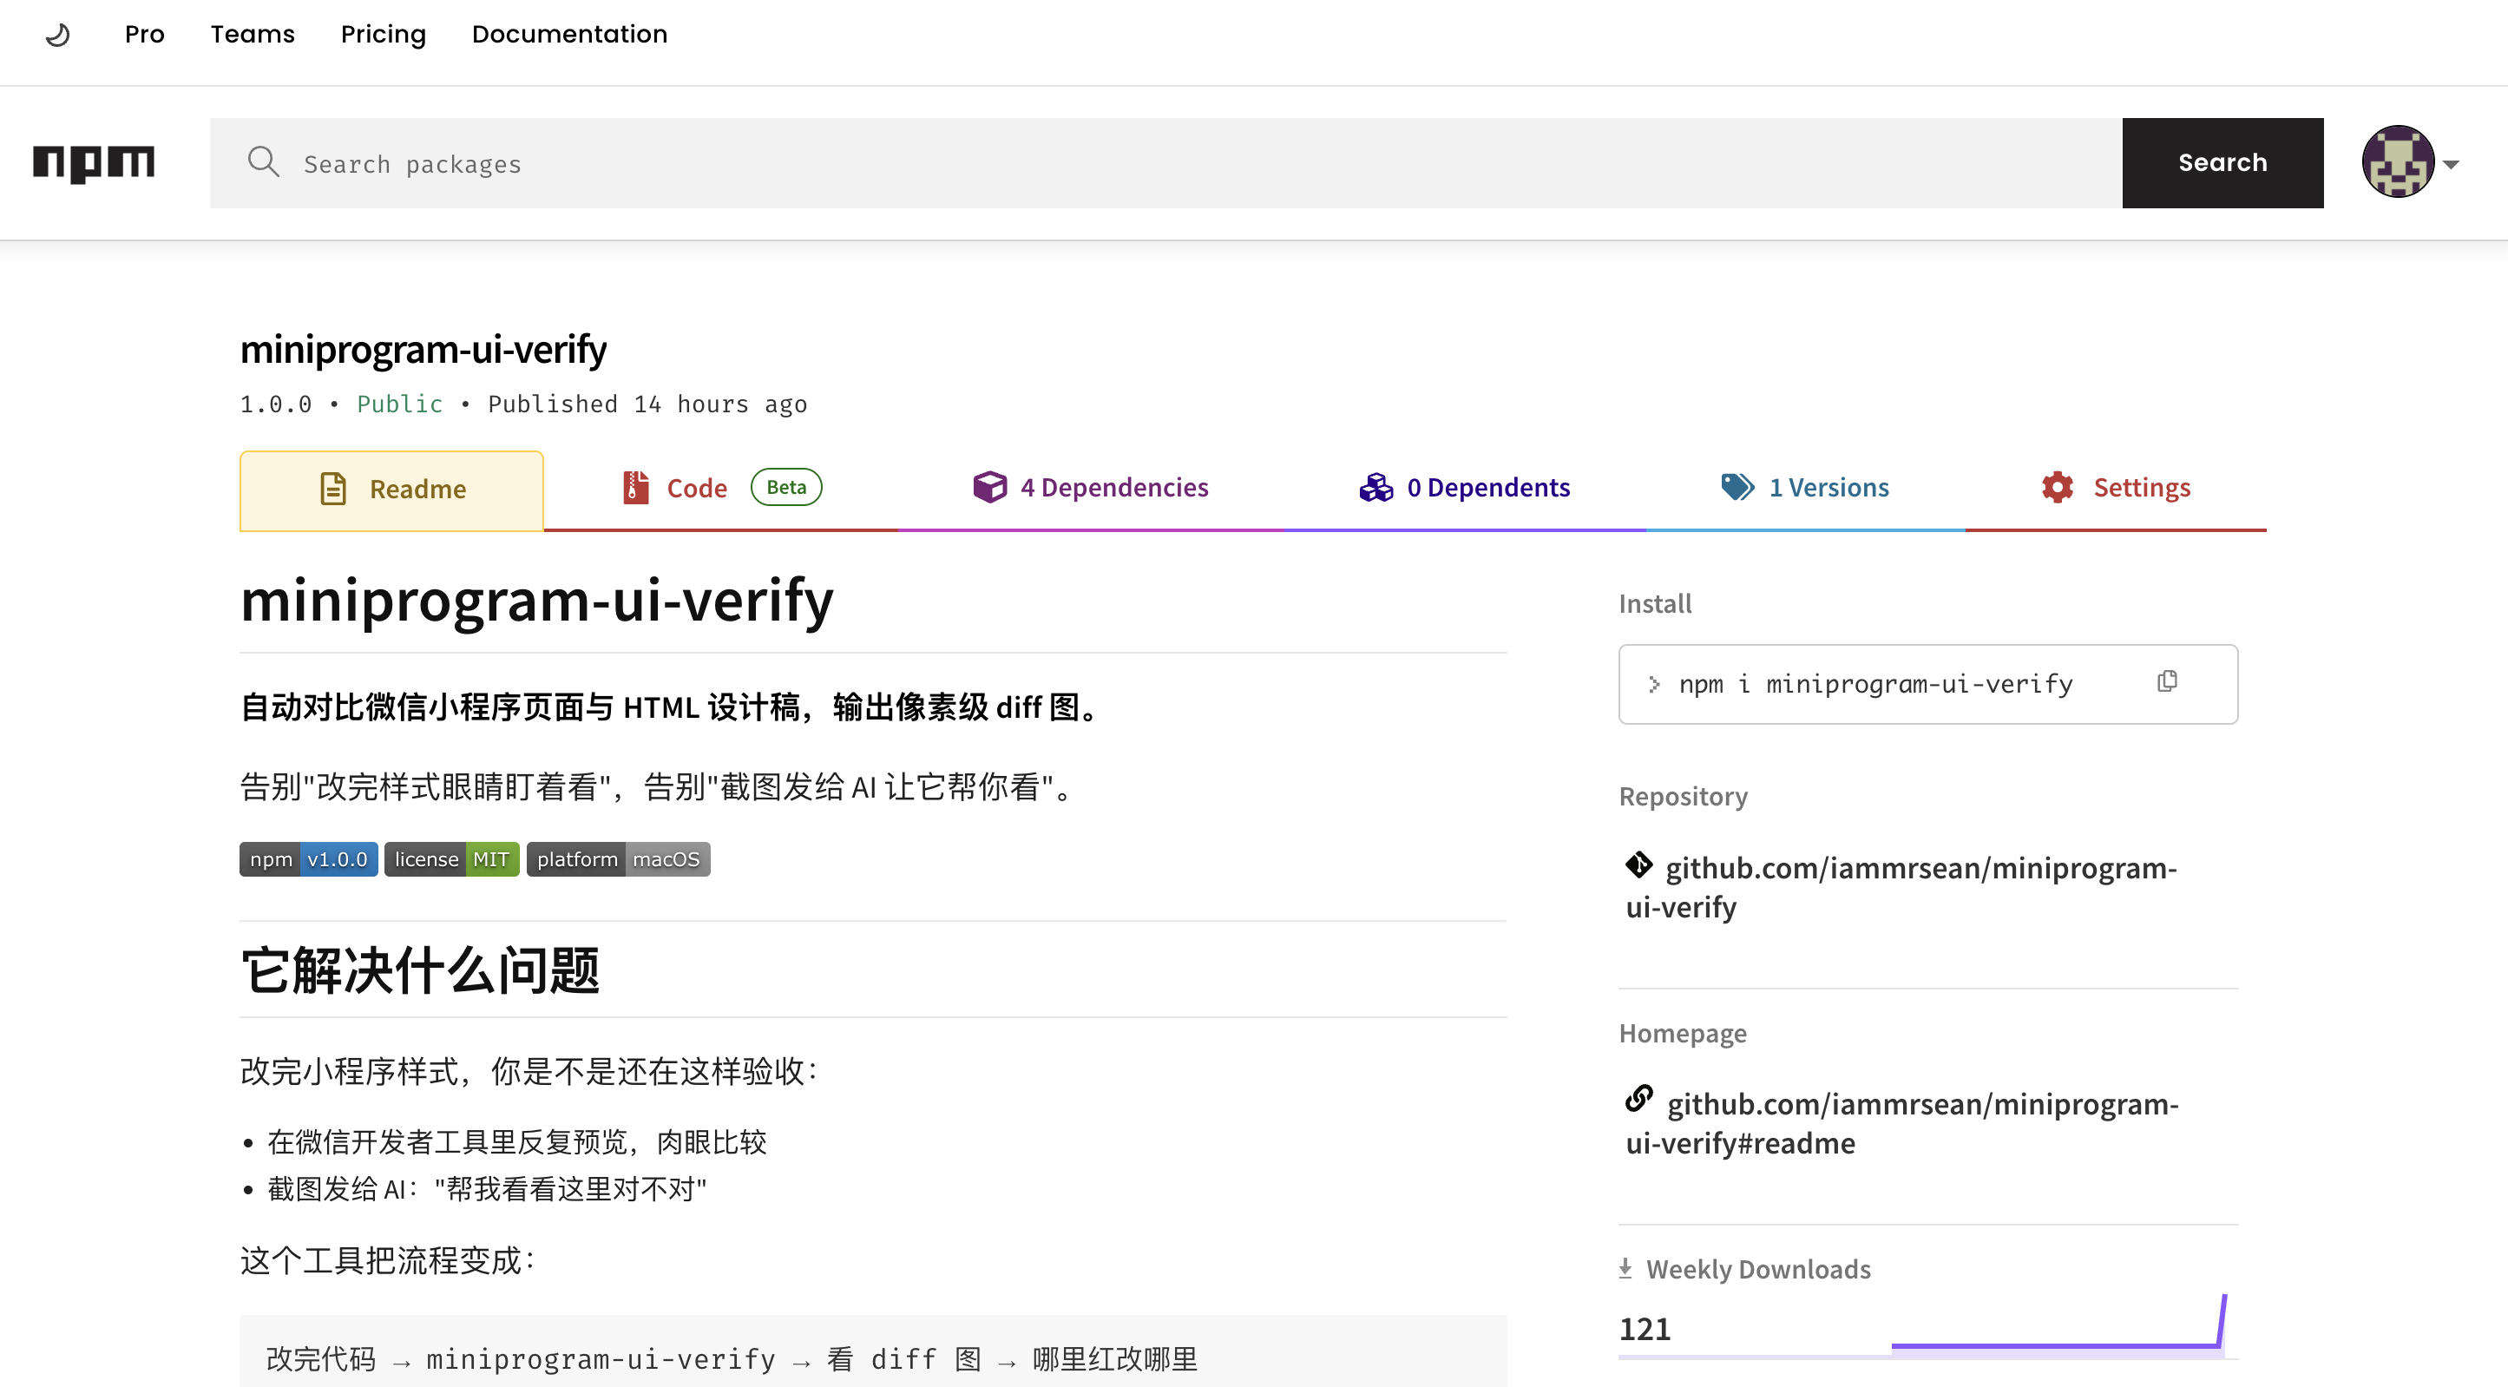Open the Pricing link in top bar
The image size is (2508, 1387).
[384, 35]
